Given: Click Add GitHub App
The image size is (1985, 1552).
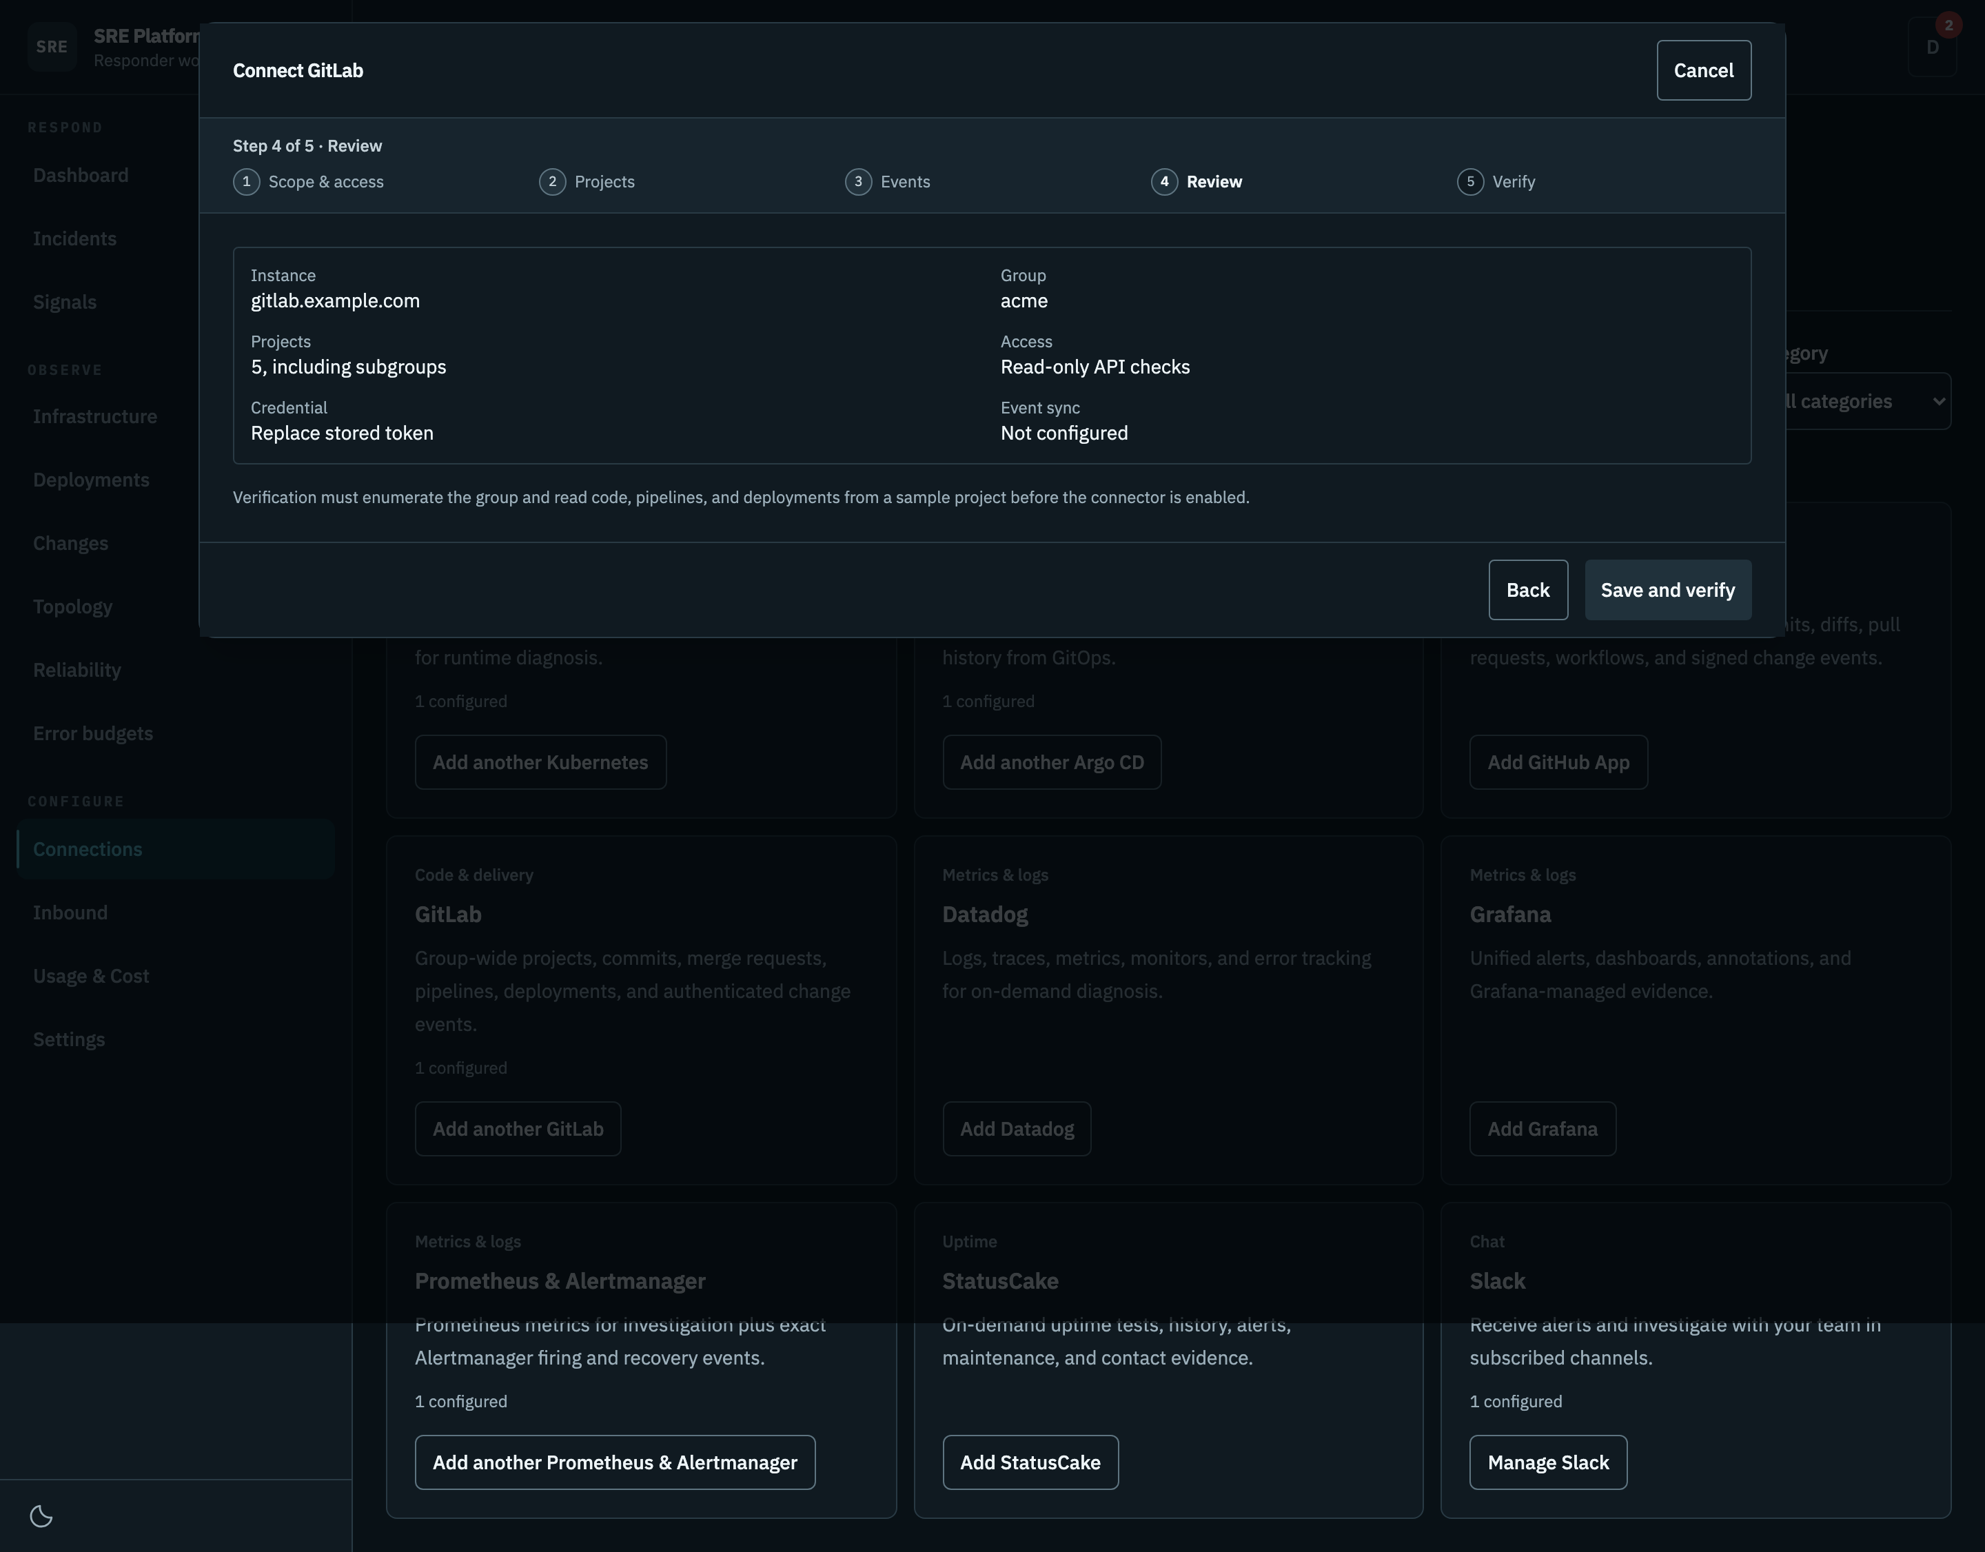Looking at the screenshot, I should [x=1558, y=762].
